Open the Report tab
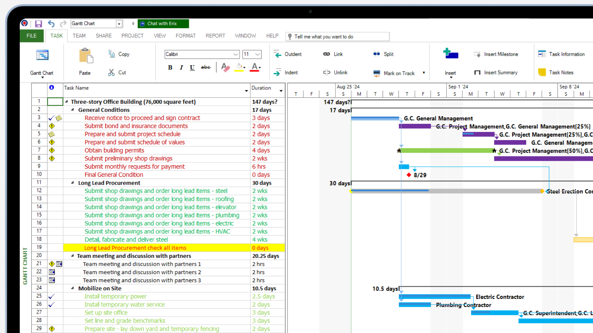The image size is (593, 333). (x=215, y=35)
